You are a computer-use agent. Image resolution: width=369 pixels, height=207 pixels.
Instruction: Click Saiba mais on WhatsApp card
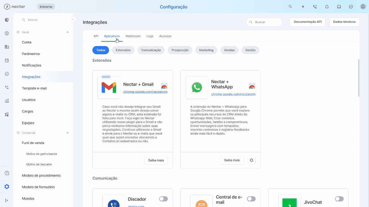232,160
